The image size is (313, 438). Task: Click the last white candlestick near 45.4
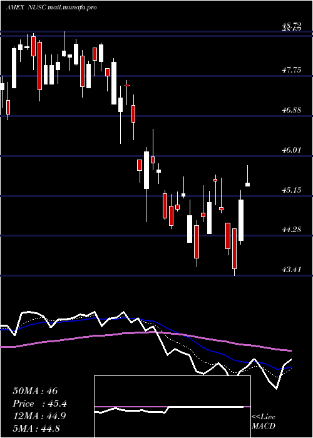pyautogui.click(x=247, y=185)
